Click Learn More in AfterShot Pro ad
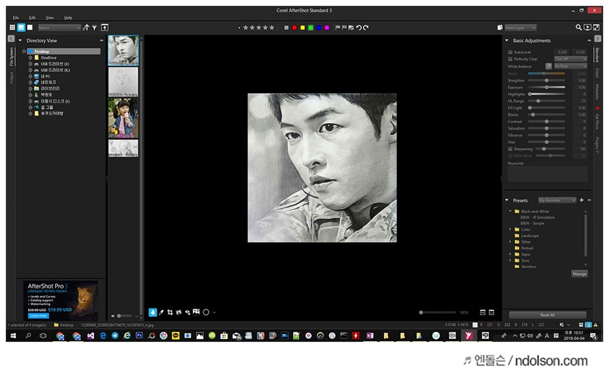609x376 pixels. click(x=38, y=316)
